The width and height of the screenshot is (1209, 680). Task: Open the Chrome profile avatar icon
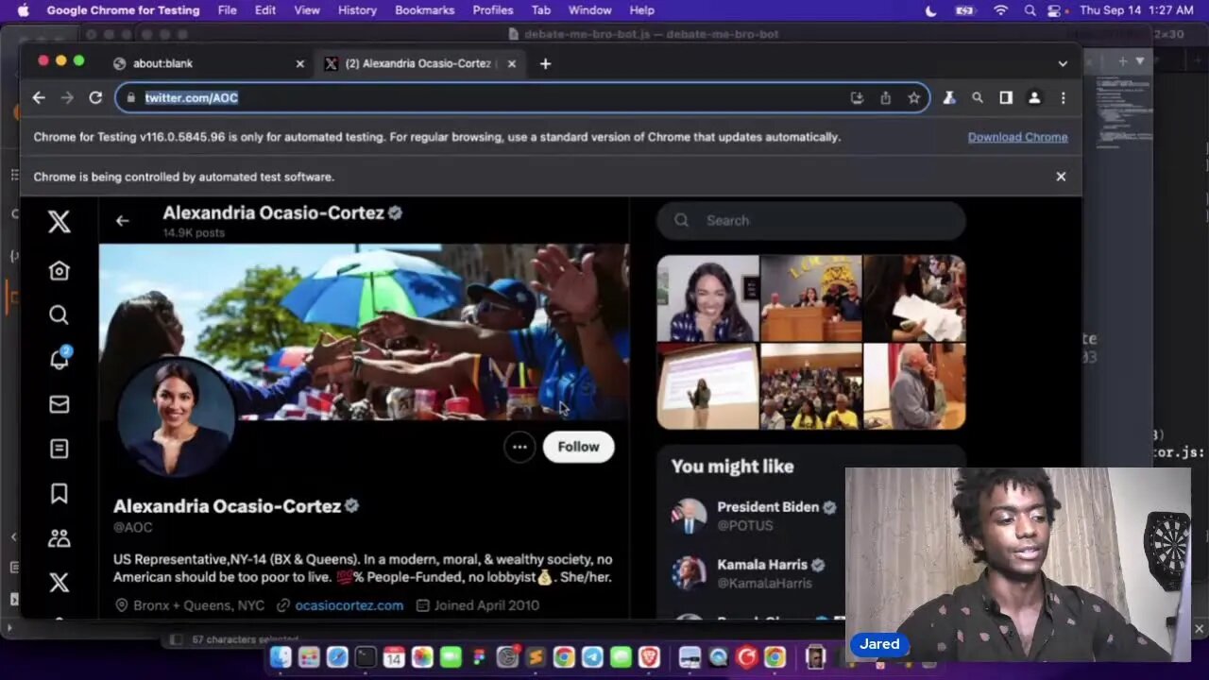coord(1034,97)
